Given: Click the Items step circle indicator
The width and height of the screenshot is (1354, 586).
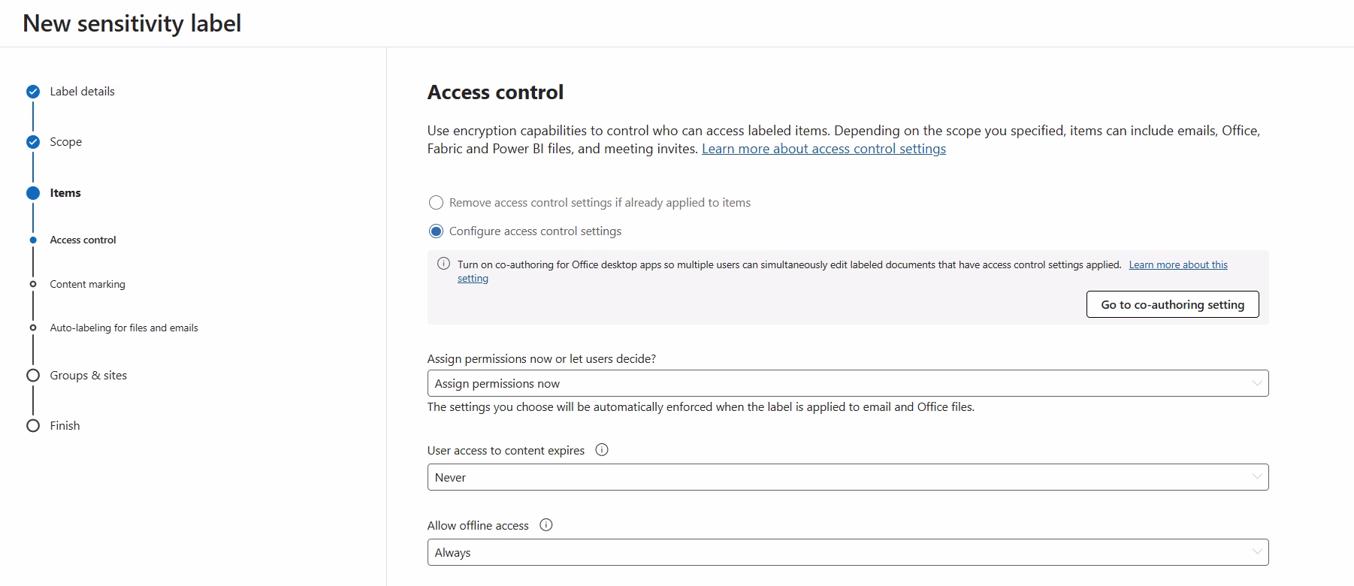Looking at the screenshot, I should click(33, 193).
